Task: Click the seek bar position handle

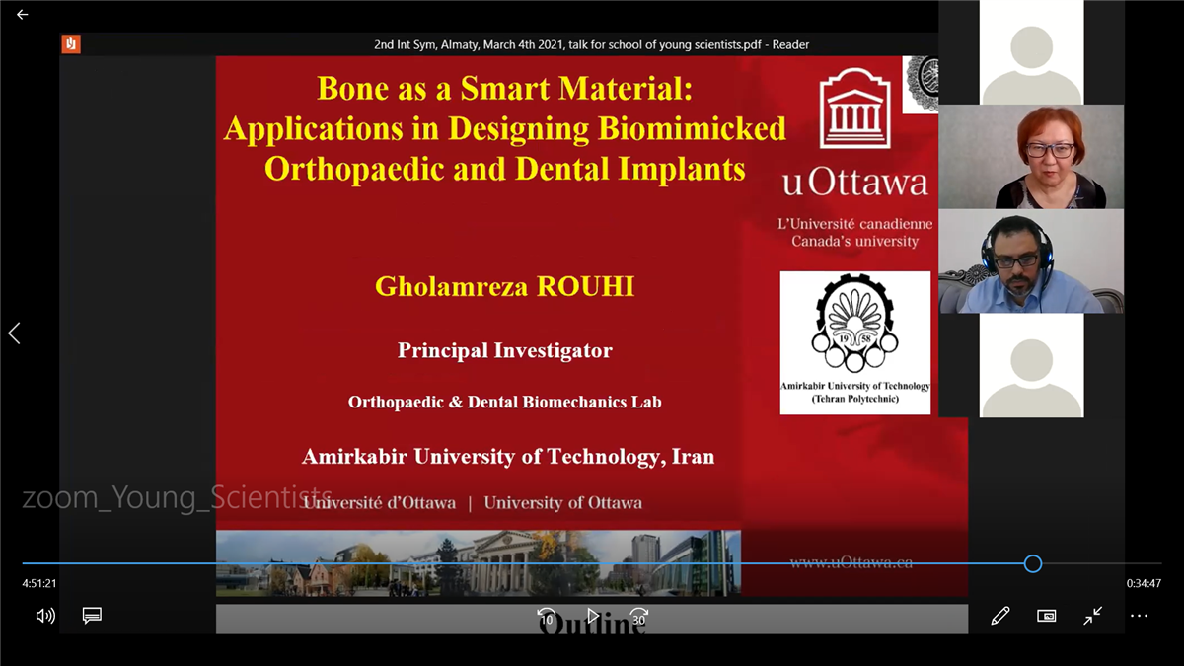Action: click(1033, 563)
